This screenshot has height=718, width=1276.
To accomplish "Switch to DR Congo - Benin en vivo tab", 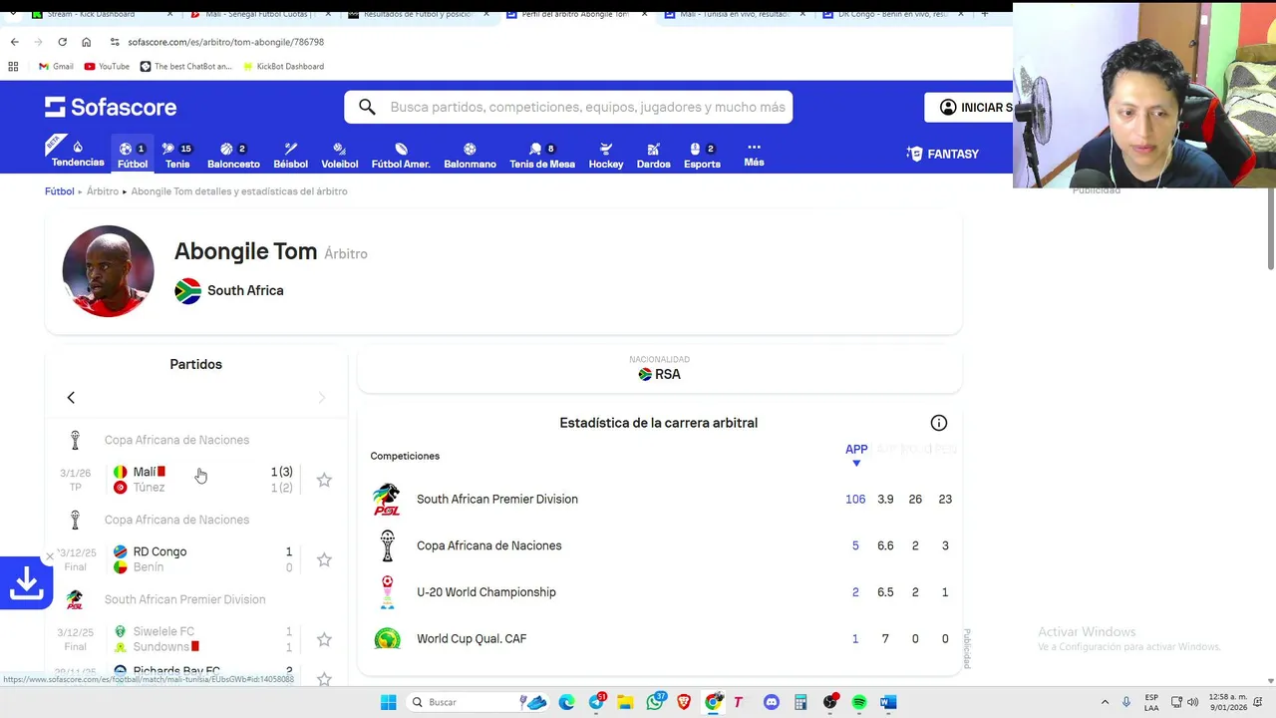I will [x=892, y=14].
